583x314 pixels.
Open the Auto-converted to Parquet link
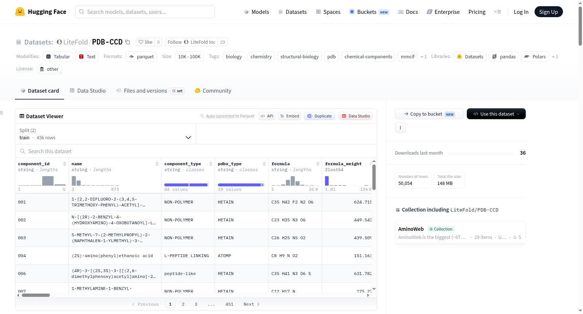230,116
